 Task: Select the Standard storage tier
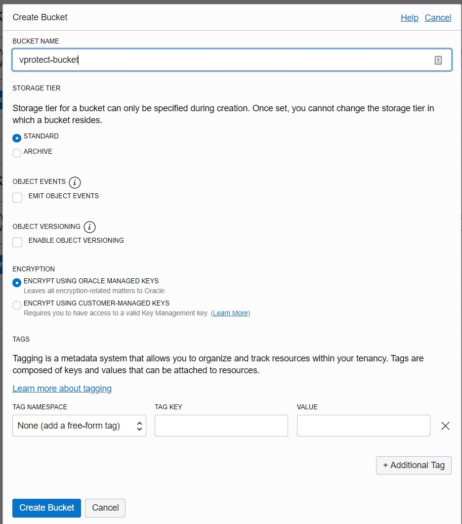[17, 138]
